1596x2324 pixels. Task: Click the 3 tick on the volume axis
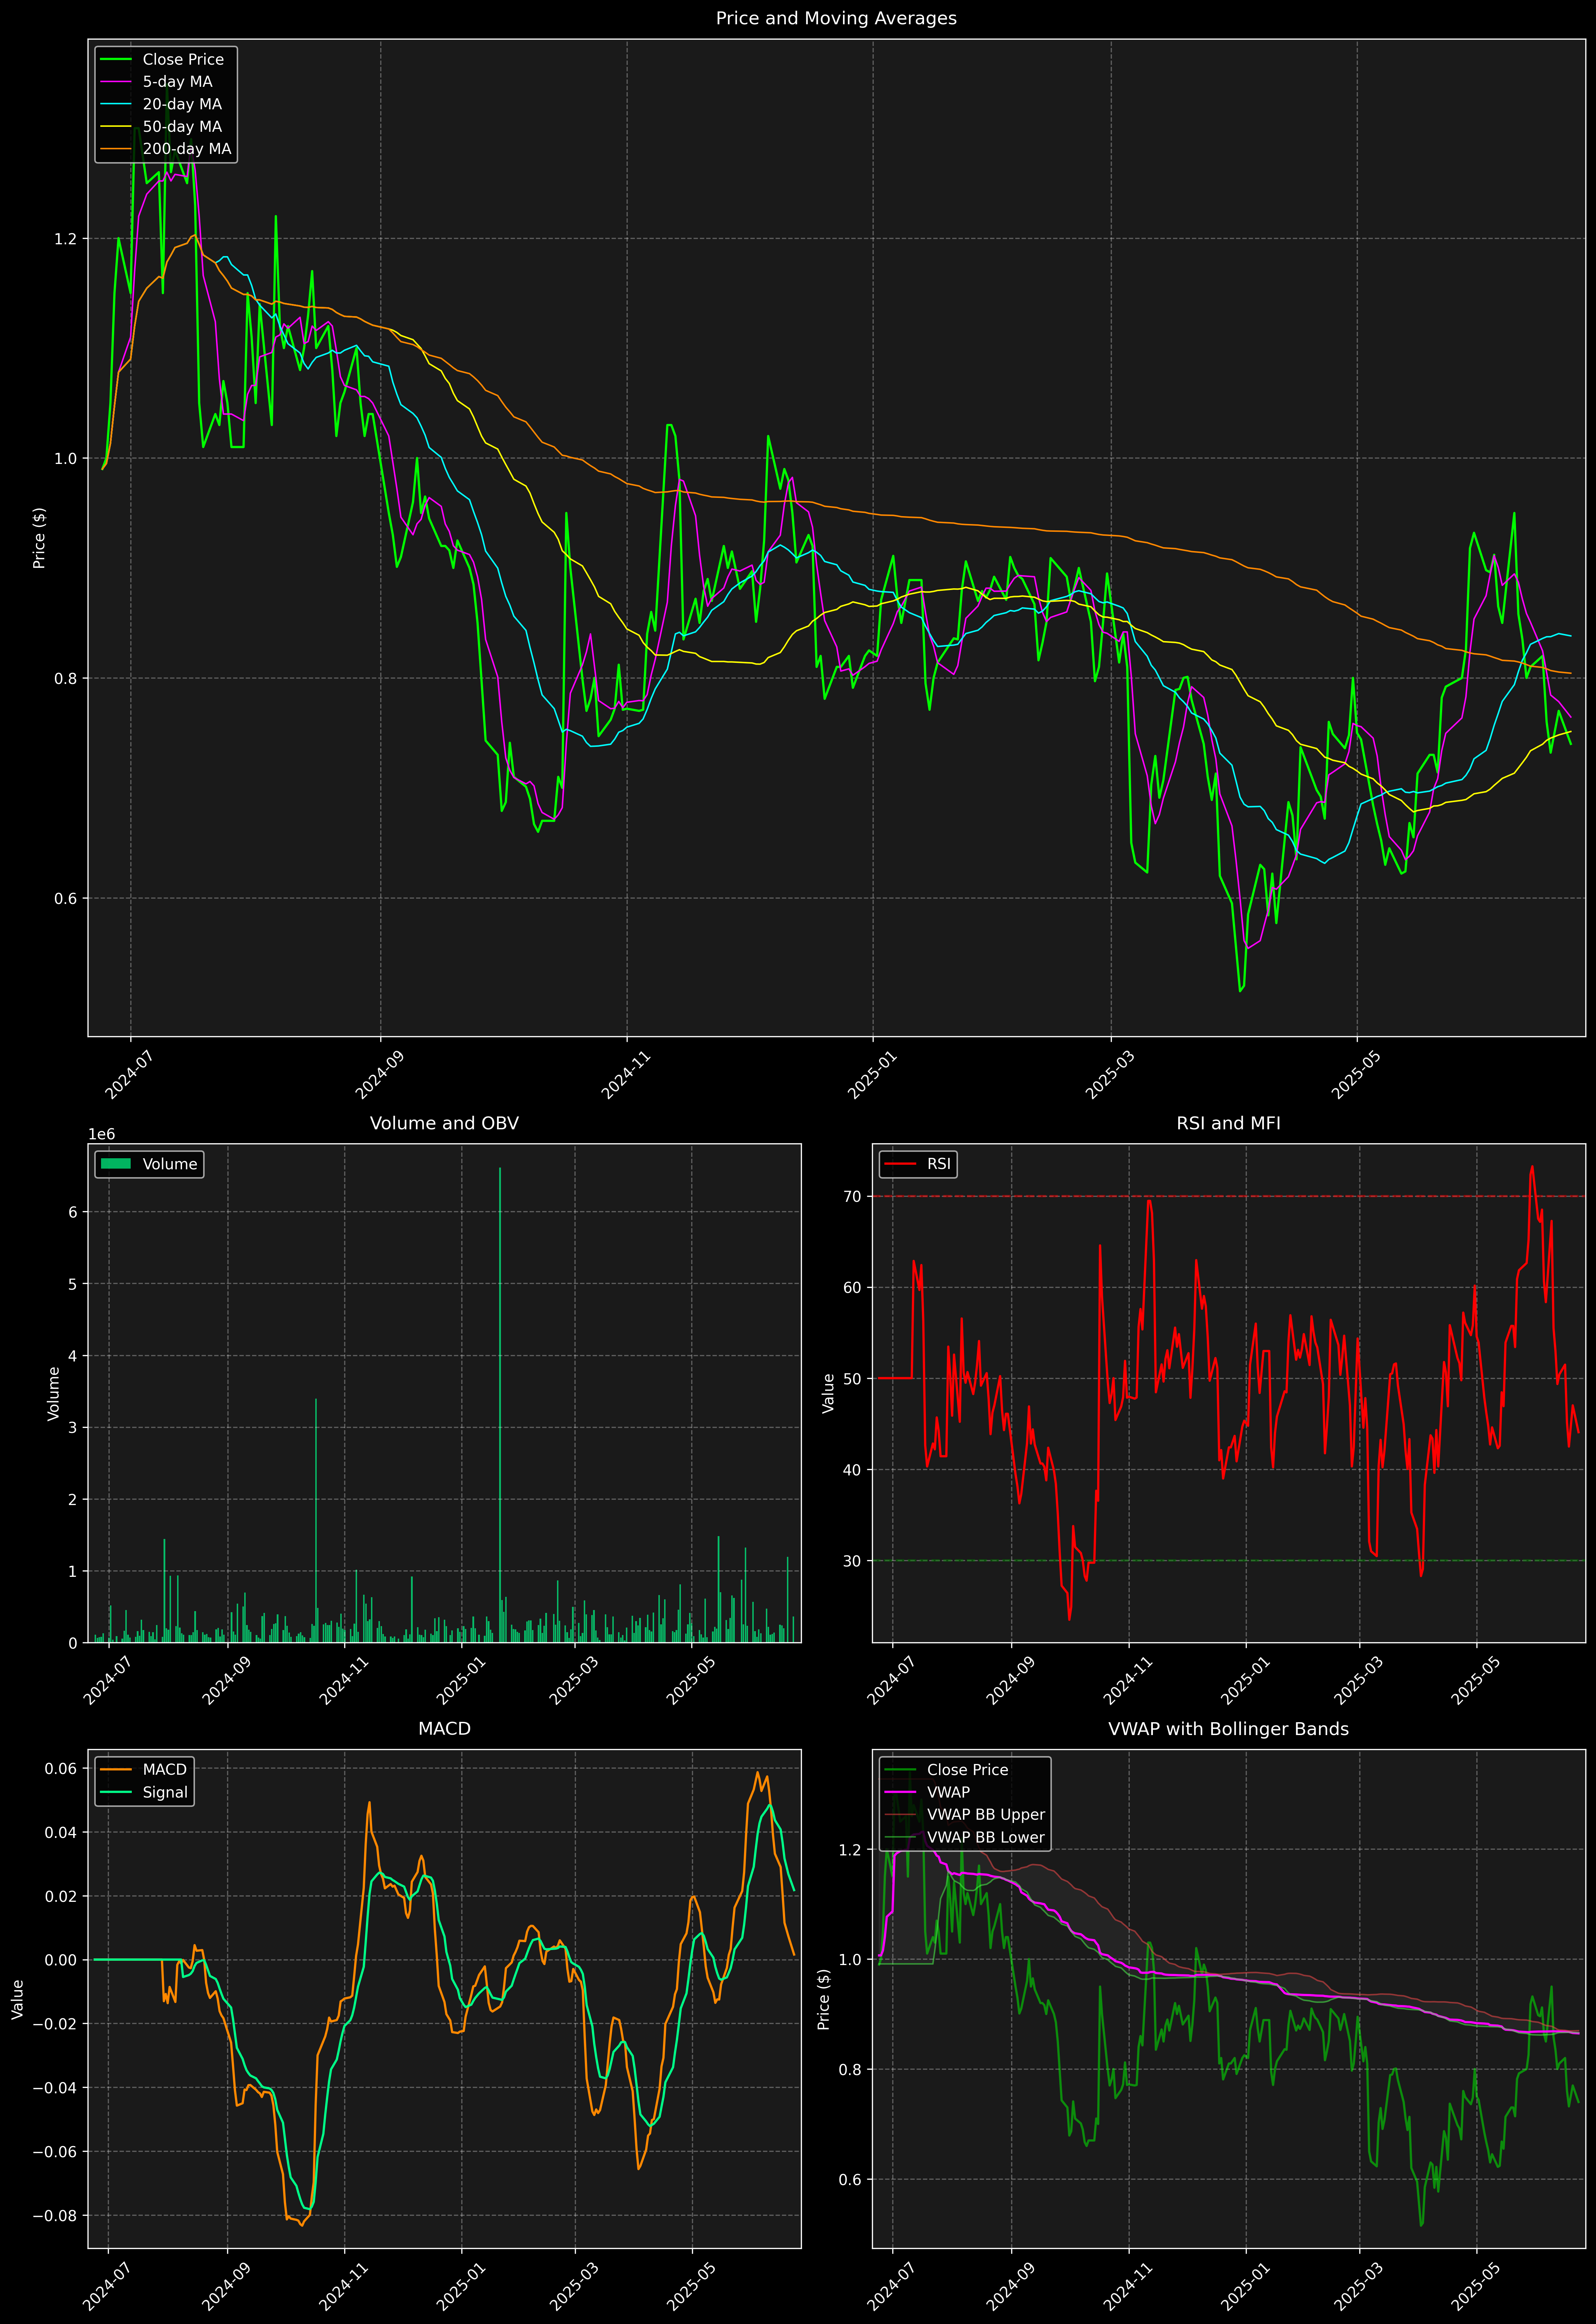coord(72,1428)
